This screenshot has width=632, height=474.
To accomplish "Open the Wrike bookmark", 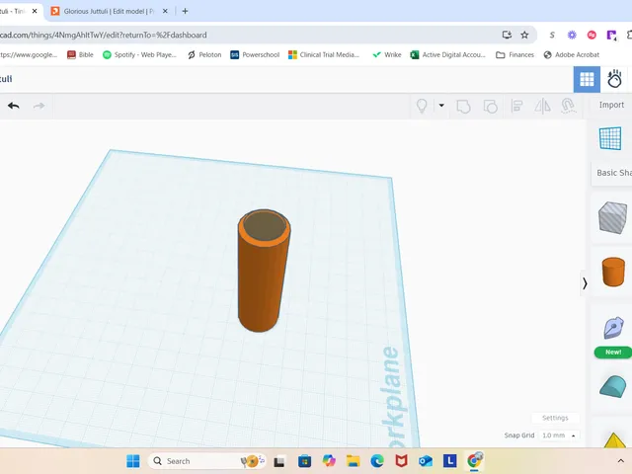I will click(x=387, y=55).
